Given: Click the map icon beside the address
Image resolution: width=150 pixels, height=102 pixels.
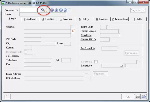Looking at the screenshot, I should click(73, 31).
